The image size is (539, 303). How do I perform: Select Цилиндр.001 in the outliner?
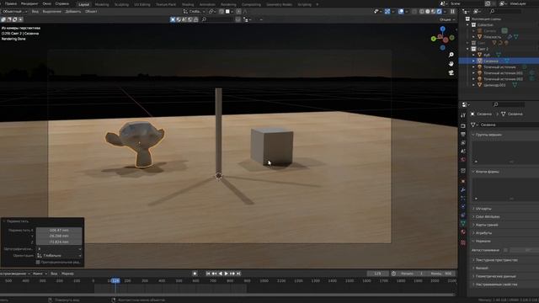(x=494, y=85)
